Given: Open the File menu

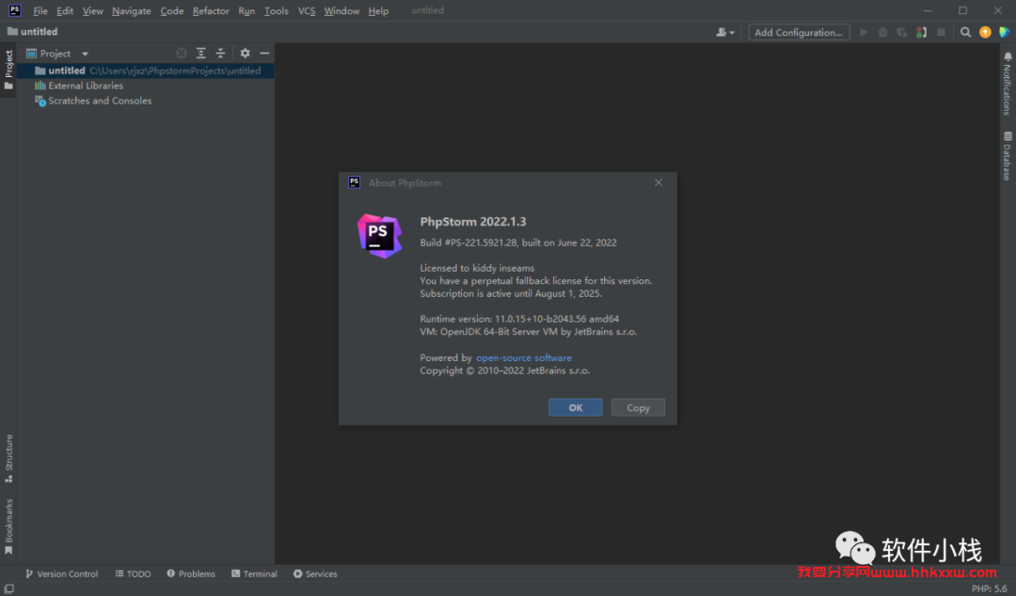Looking at the screenshot, I should [40, 11].
